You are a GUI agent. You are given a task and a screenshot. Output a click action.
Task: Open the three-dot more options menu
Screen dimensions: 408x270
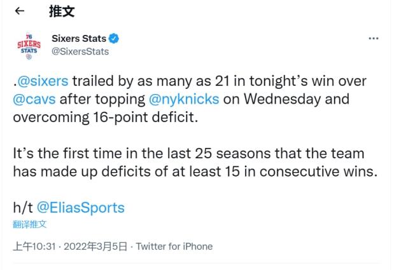(x=374, y=38)
